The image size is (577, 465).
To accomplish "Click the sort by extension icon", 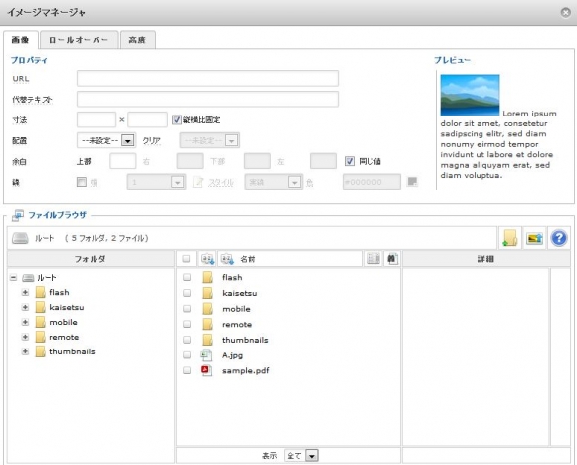I will (208, 259).
